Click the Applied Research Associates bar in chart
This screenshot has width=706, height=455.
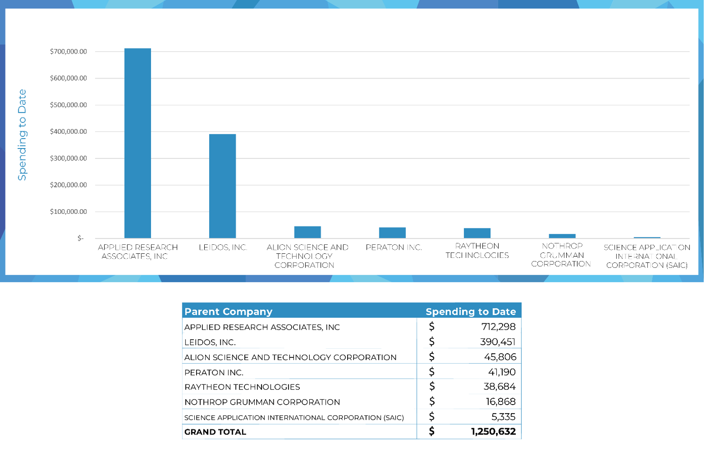pyautogui.click(x=138, y=143)
